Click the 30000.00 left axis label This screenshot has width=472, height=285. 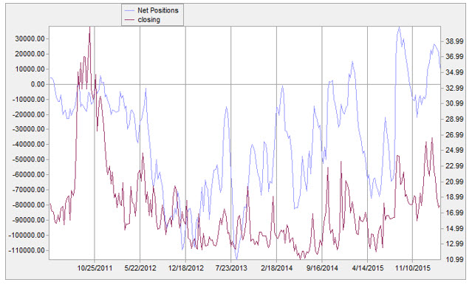click(x=30, y=39)
